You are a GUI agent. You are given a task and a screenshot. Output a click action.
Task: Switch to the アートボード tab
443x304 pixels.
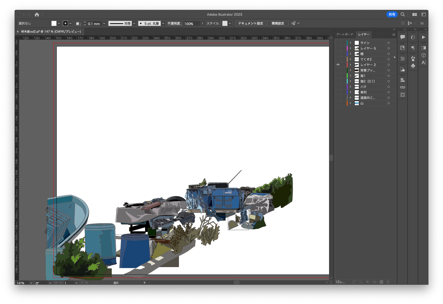tap(344, 34)
